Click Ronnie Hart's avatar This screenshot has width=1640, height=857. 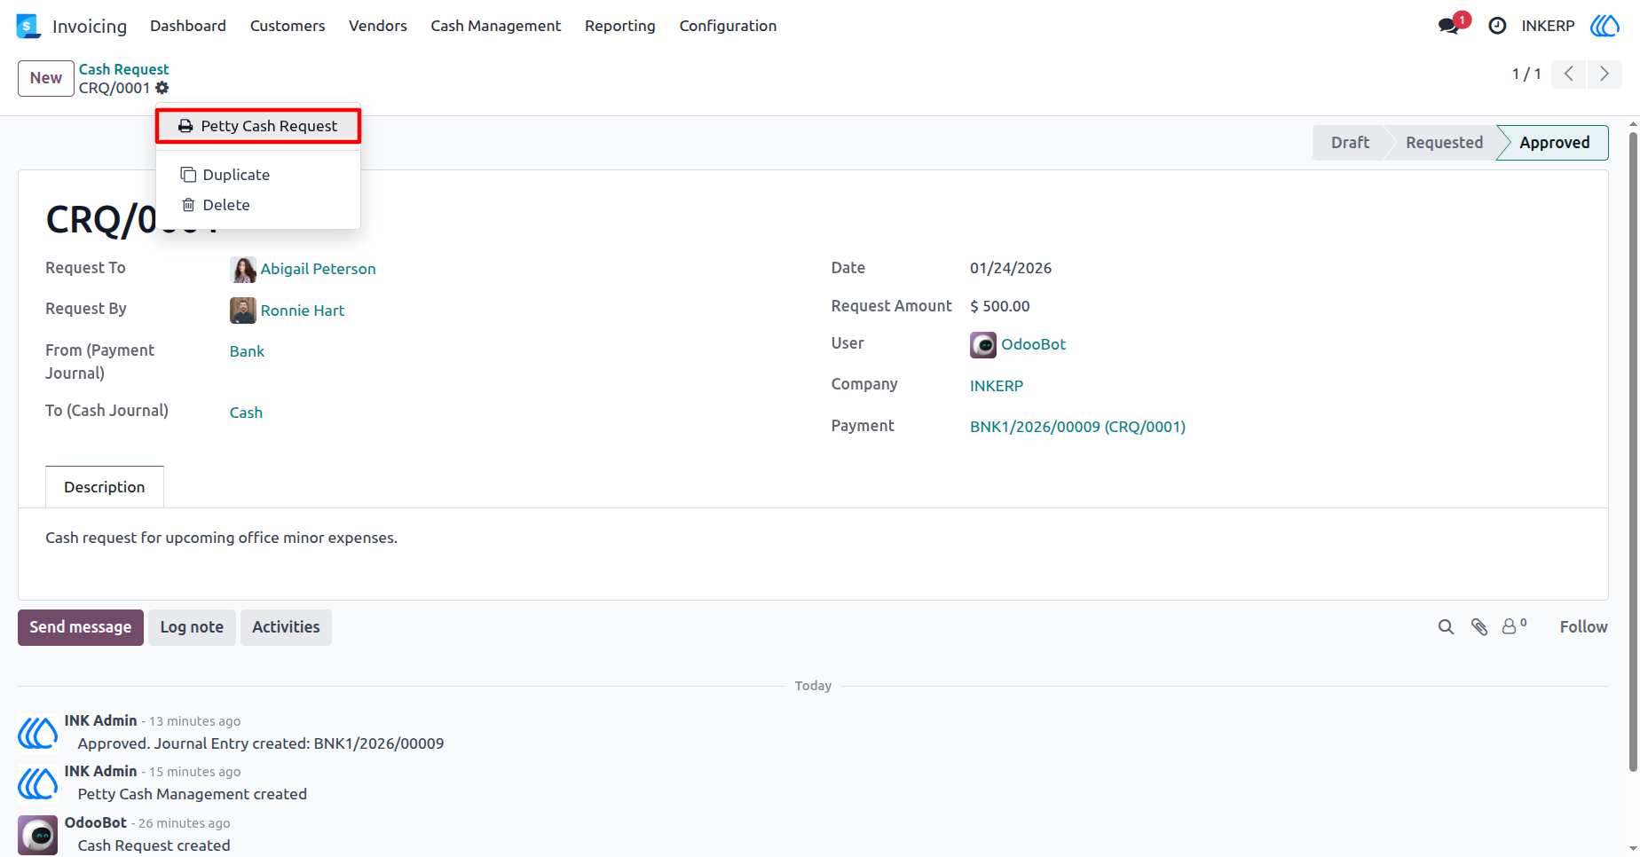(x=243, y=311)
